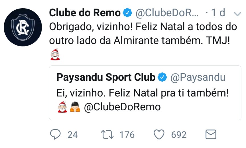Open the Paysandu Sport Club display name

point(106,77)
